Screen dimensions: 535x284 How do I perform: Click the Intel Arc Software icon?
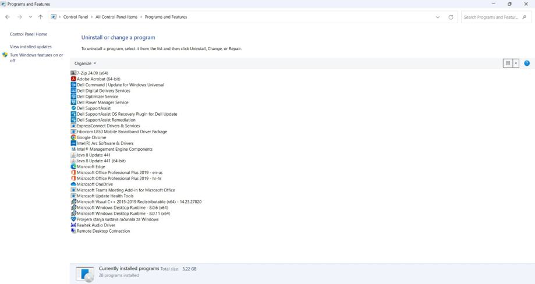73,143
